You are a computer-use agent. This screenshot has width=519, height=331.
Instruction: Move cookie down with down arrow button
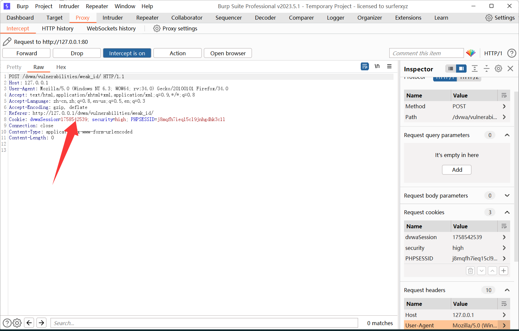coord(481,271)
